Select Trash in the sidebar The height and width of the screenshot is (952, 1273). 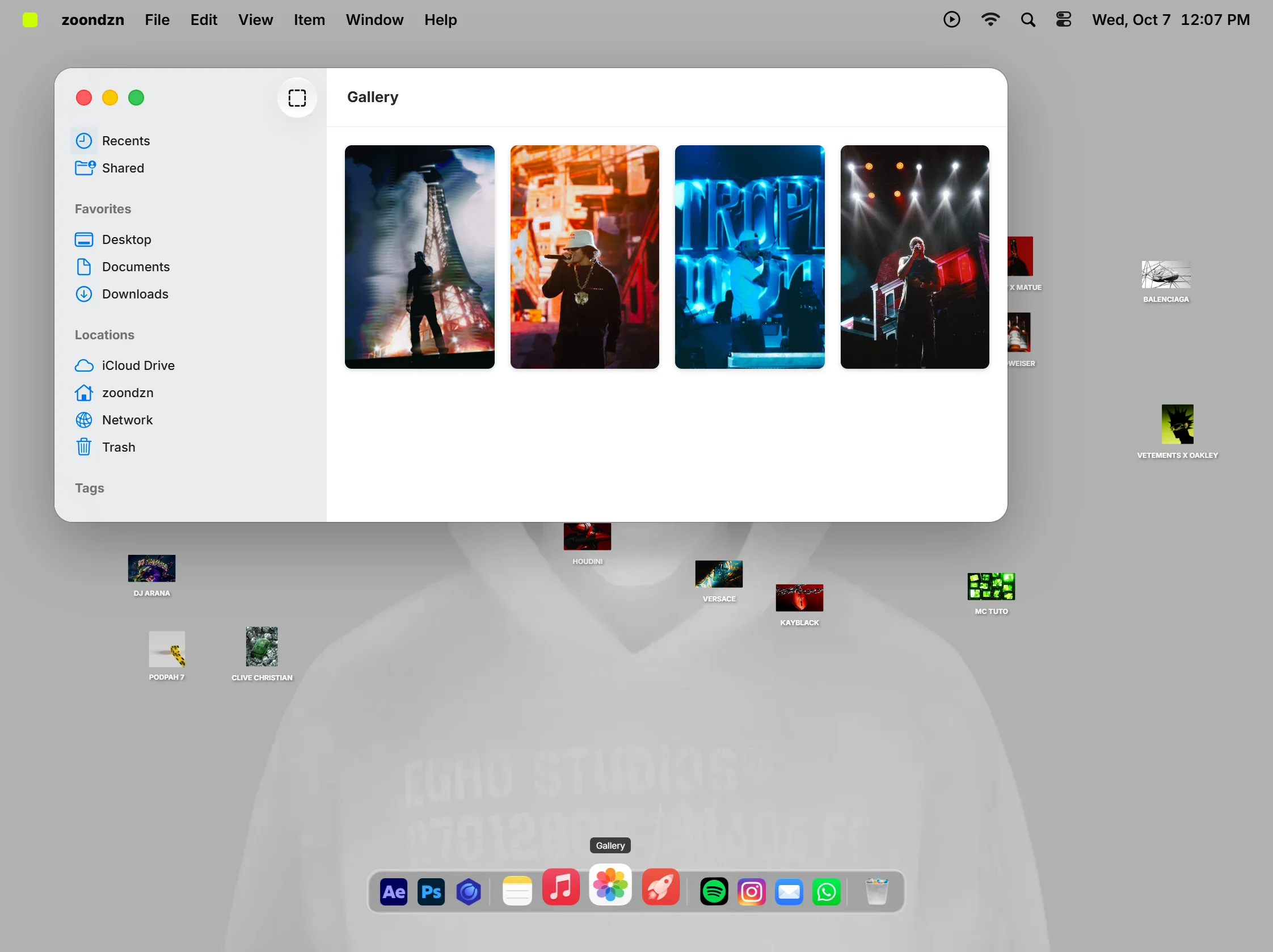(x=106, y=447)
